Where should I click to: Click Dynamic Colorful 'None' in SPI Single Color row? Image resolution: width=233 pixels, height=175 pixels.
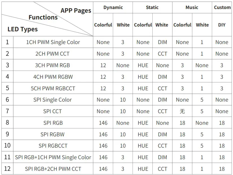[x=103, y=100]
